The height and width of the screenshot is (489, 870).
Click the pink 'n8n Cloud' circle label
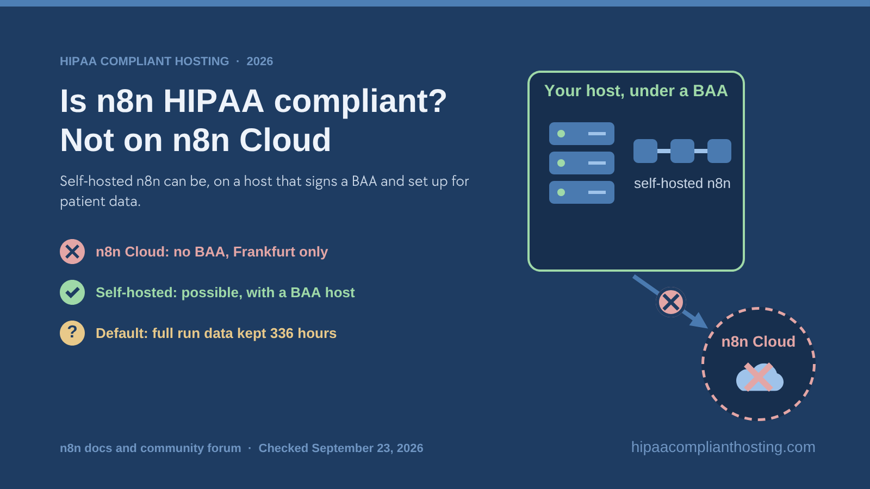pyautogui.click(x=759, y=341)
